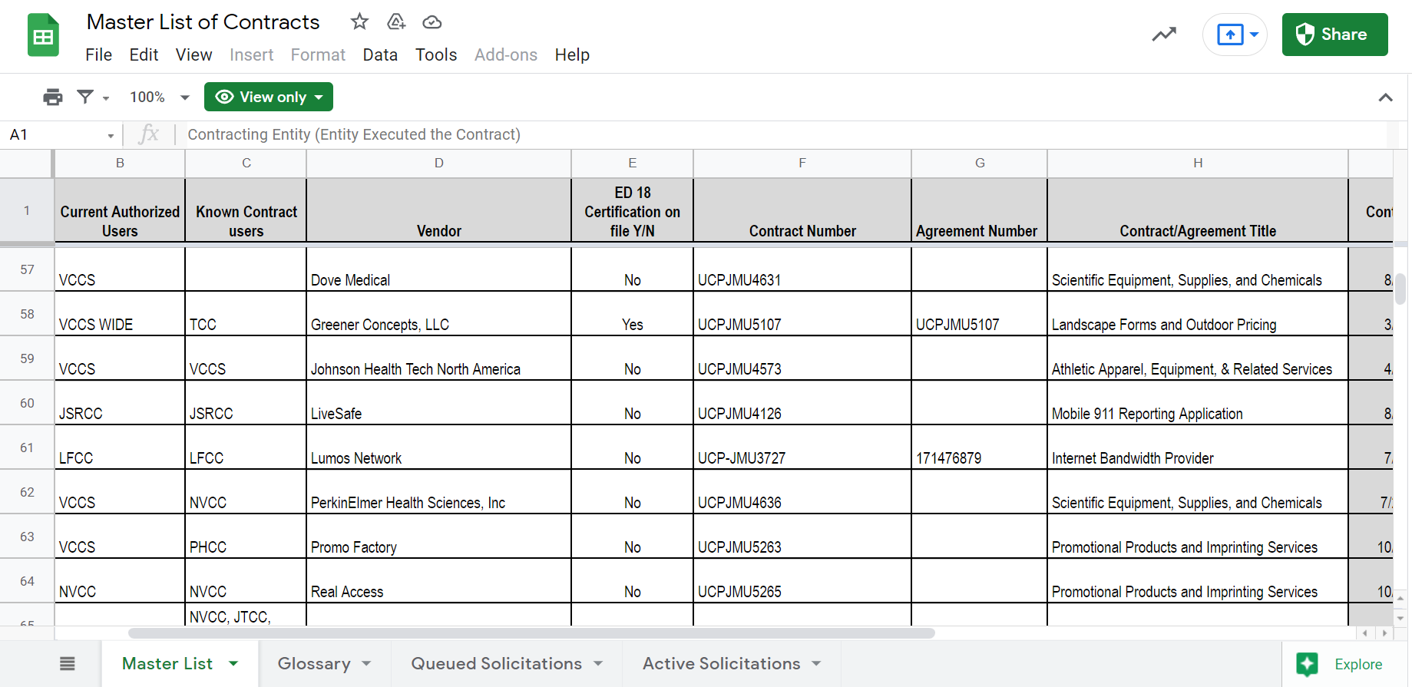Click the formula bar content

(x=354, y=134)
